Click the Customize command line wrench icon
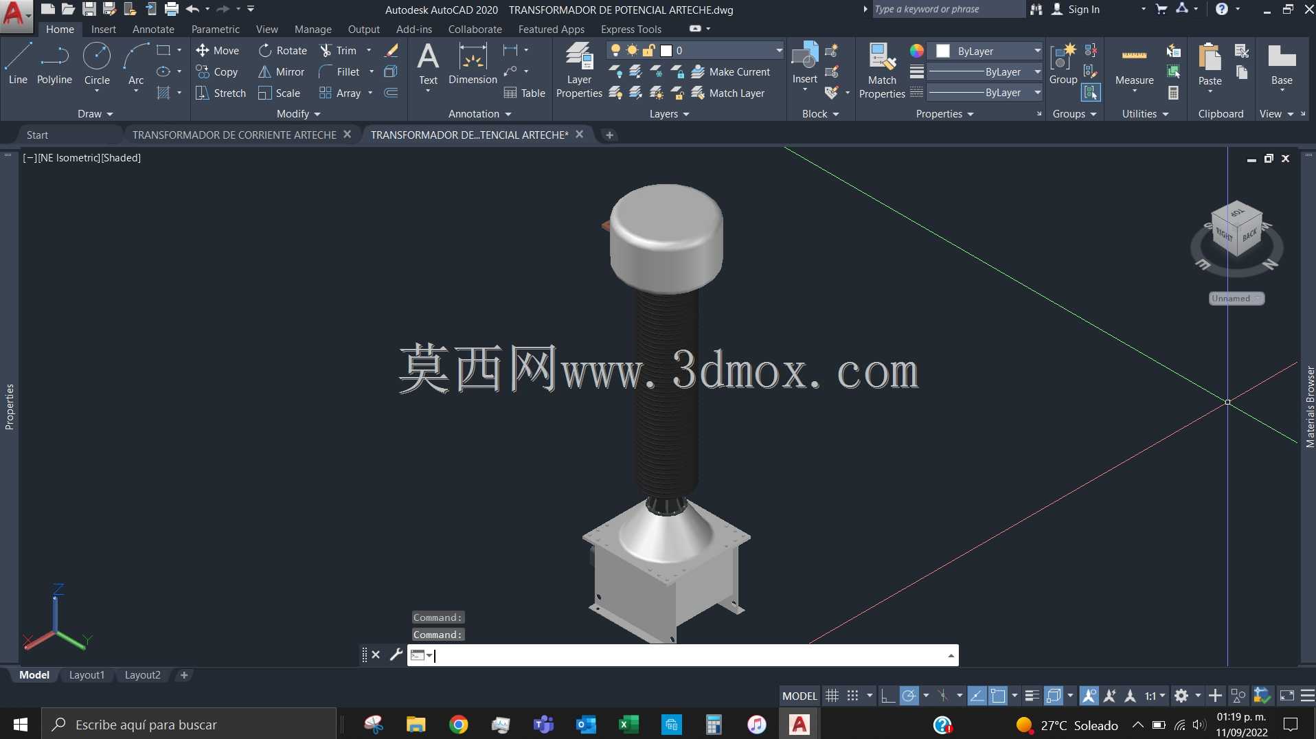The width and height of the screenshot is (1316, 739). click(x=396, y=655)
